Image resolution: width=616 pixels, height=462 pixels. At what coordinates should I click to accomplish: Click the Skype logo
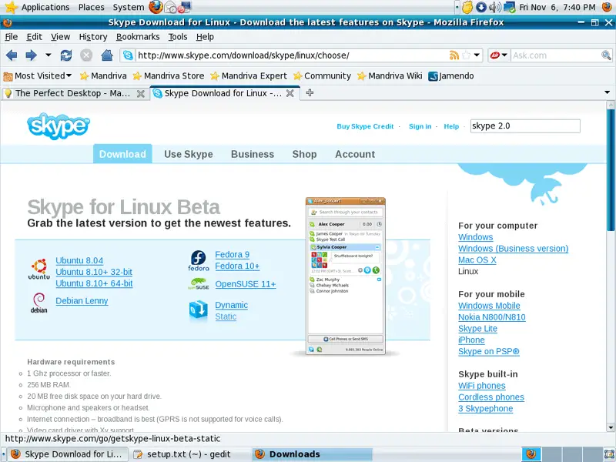(x=59, y=126)
